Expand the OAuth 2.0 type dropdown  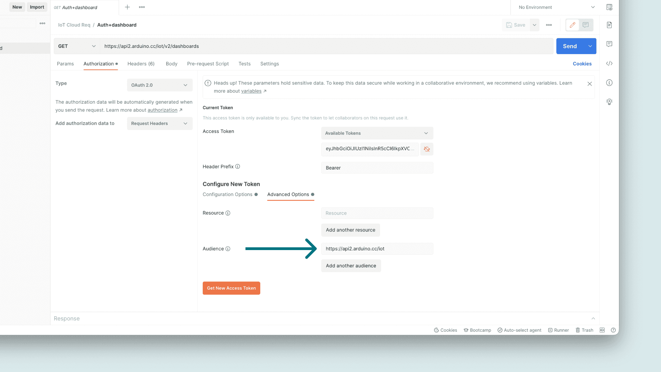(x=159, y=85)
